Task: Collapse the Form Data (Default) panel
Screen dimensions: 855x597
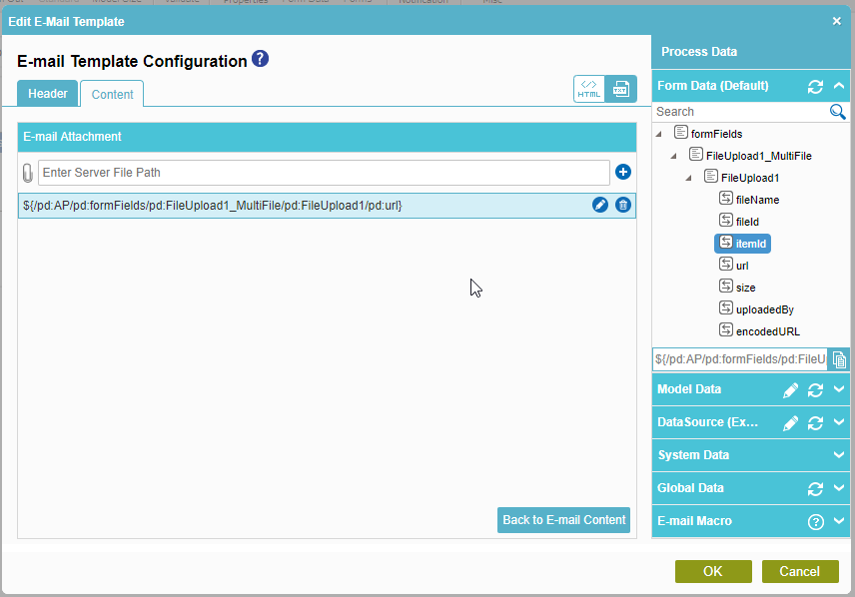Action: 839,87
